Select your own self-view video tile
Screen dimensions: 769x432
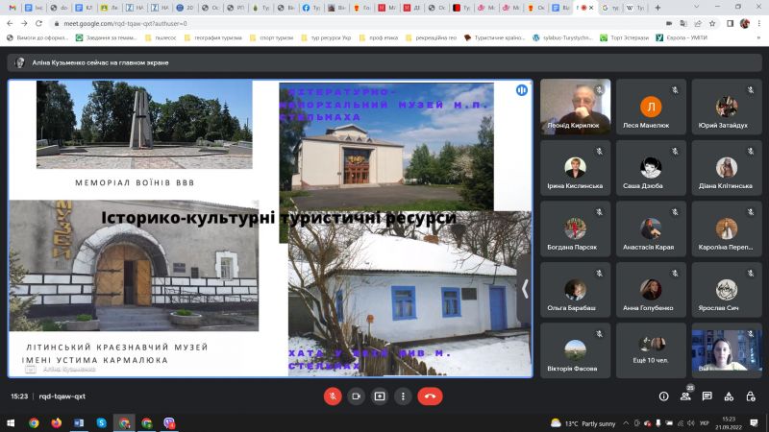pyautogui.click(x=727, y=350)
